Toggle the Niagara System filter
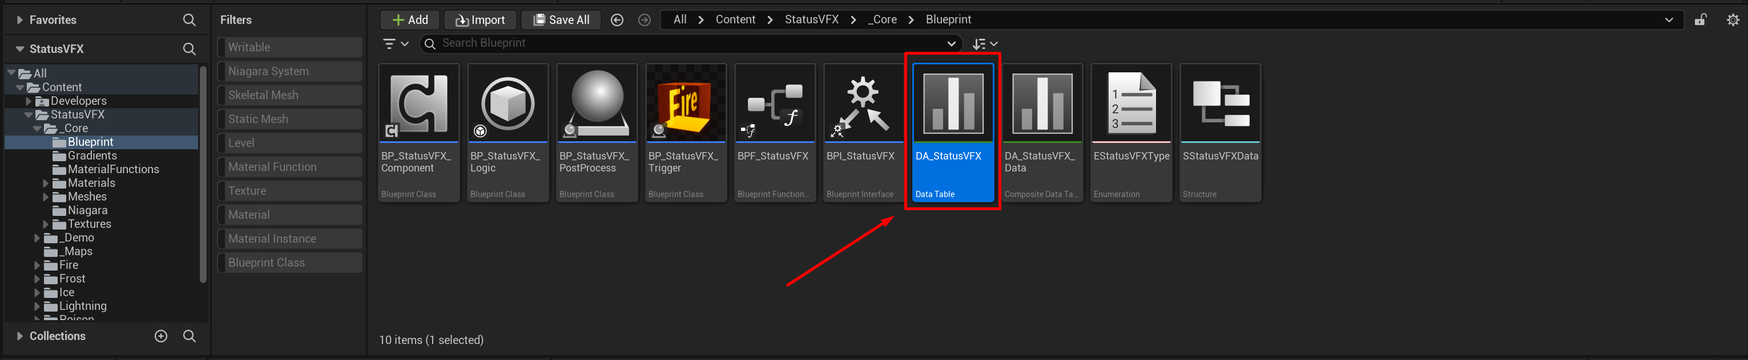 coord(290,71)
